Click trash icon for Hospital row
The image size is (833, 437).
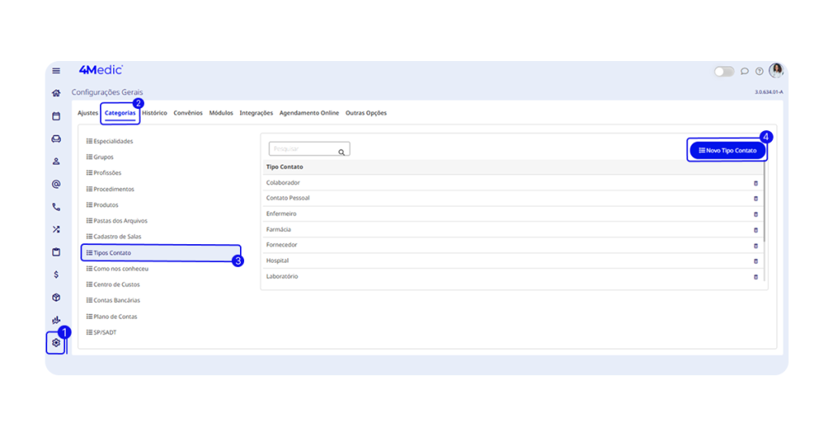point(755,261)
